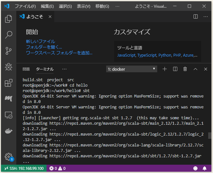Split the editor to the right
Viewport: 213px width, 173px height.
point(195,17)
